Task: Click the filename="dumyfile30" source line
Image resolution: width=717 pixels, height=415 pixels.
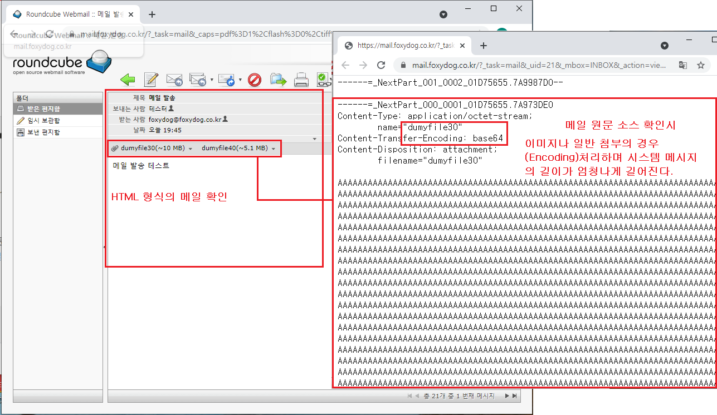Action: click(430, 161)
